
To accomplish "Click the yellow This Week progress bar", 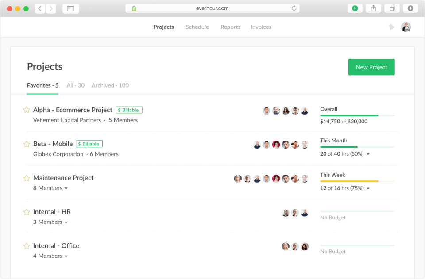I will pos(350,181).
